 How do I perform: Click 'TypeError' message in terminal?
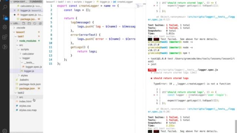coord(192,84)
